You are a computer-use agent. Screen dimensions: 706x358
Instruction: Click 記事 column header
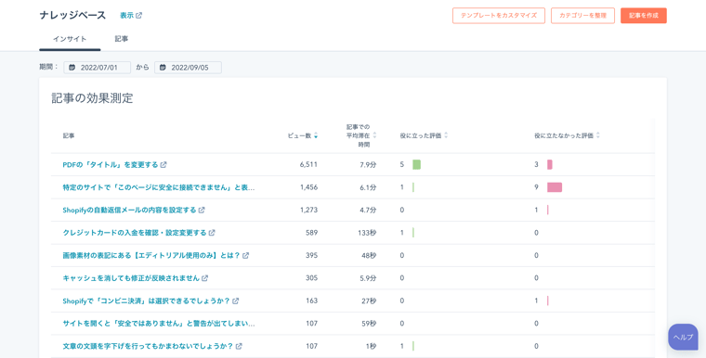[x=69, y=135]
